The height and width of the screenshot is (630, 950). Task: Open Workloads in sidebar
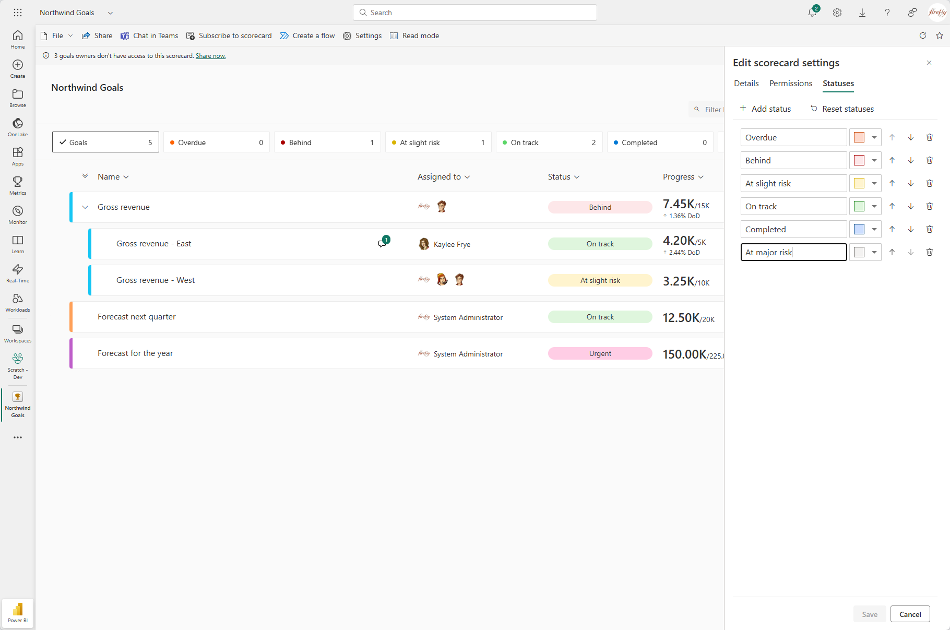pyautogui.click(x=18, y=303)
